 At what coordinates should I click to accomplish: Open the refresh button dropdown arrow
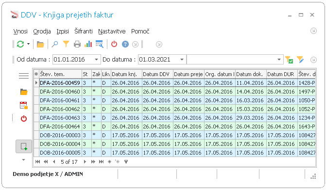[x=28, y=44]
